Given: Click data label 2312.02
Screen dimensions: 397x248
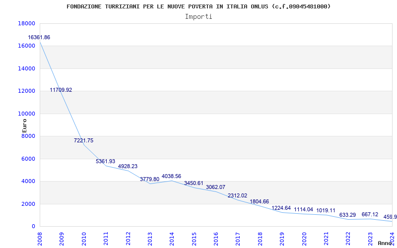Looking at the screenshot, I should pyautogui.click(x=238, y=195).
